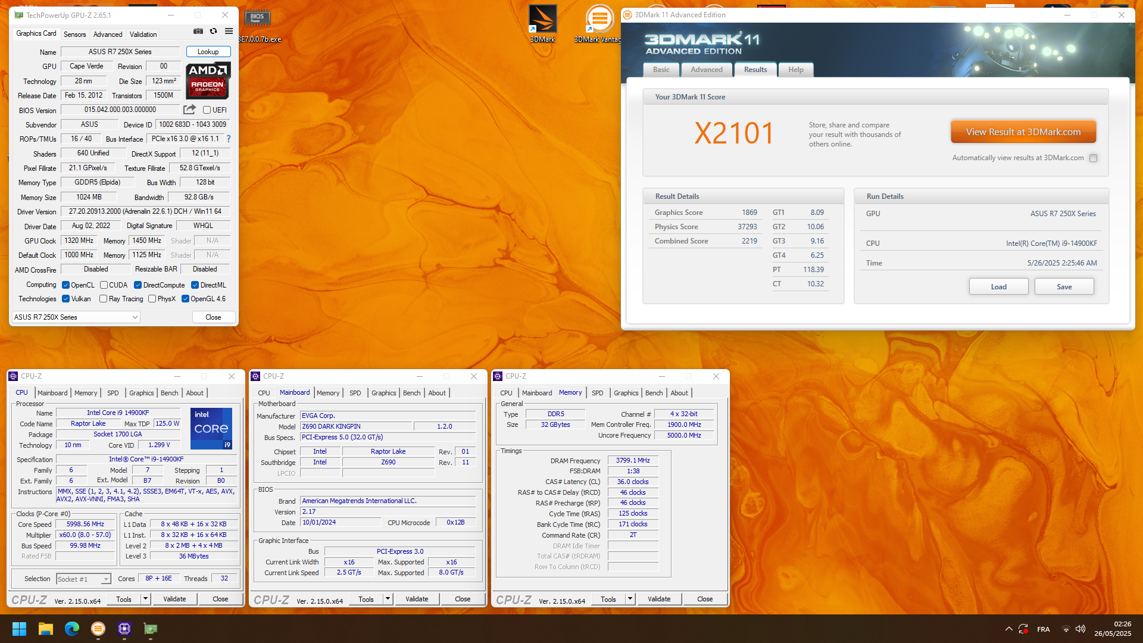This screenshot has width=1143, height=643.
Task: Click sync tray icon near FRA
Action: point(1023,629)
